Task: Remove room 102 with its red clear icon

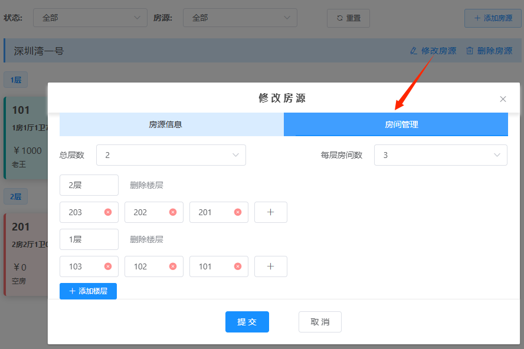Action: [173, 266]
